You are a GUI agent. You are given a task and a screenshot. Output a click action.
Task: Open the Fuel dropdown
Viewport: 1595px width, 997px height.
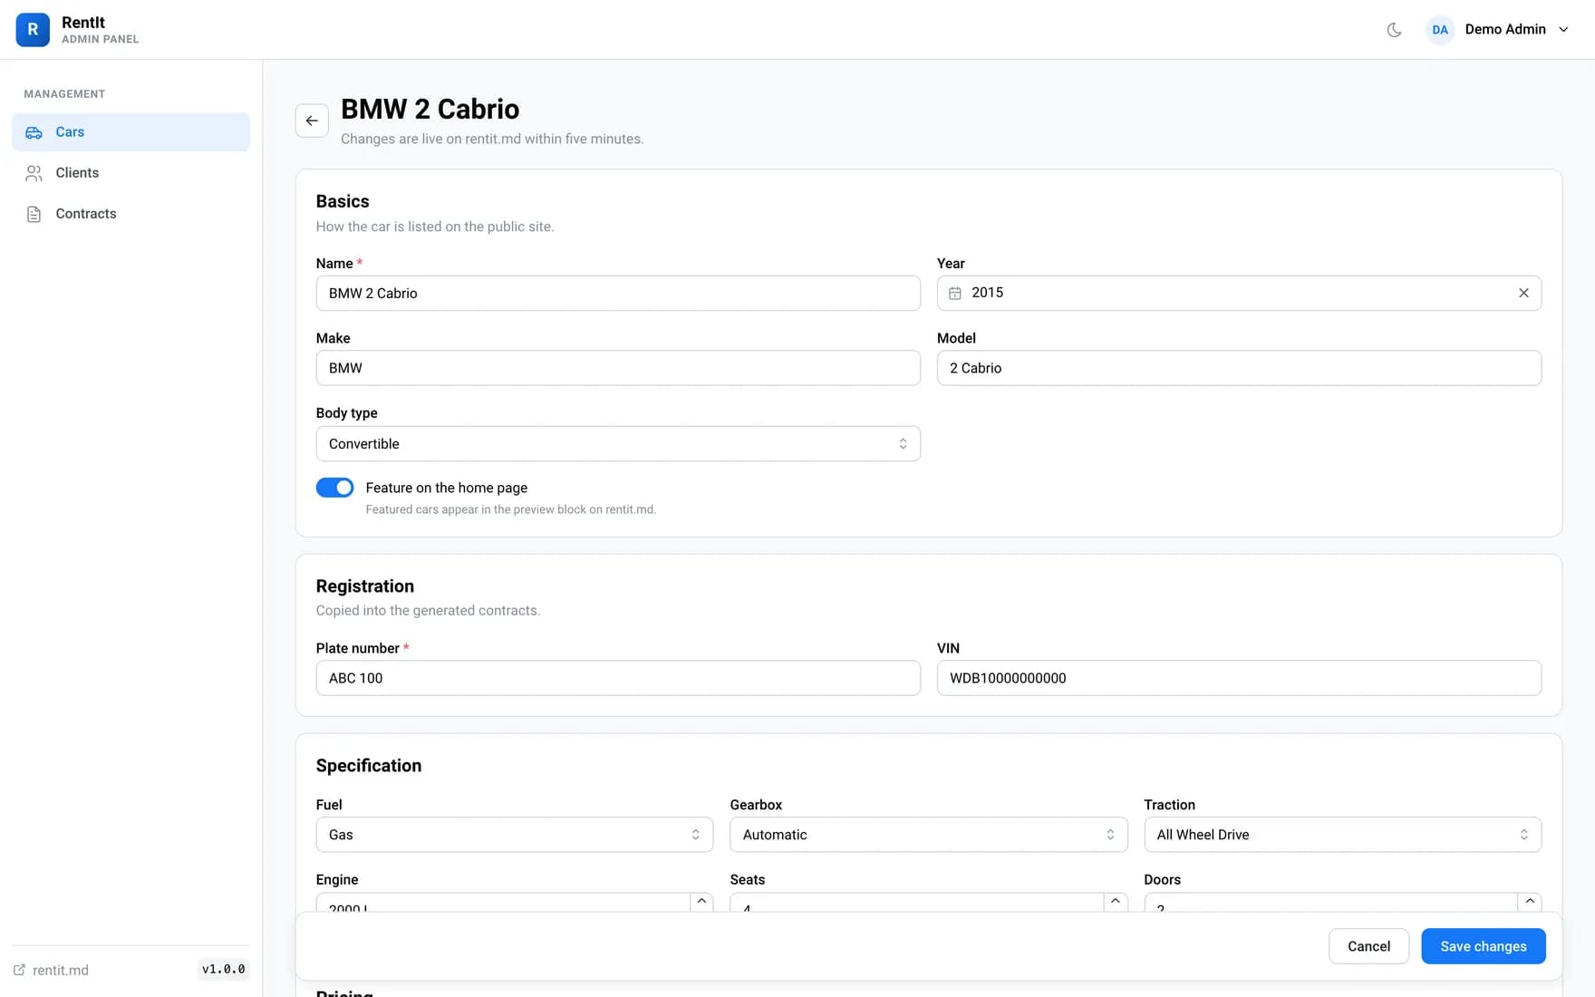click(x=514, y=835)
